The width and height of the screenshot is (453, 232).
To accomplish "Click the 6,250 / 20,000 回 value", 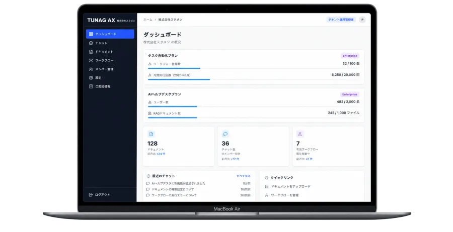I will click(345, 75).
